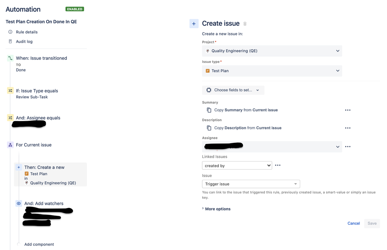This screenshot has width=387, height=250.
Task: Select the And: Assignee equals step
Action: click(x=38, y=118)
